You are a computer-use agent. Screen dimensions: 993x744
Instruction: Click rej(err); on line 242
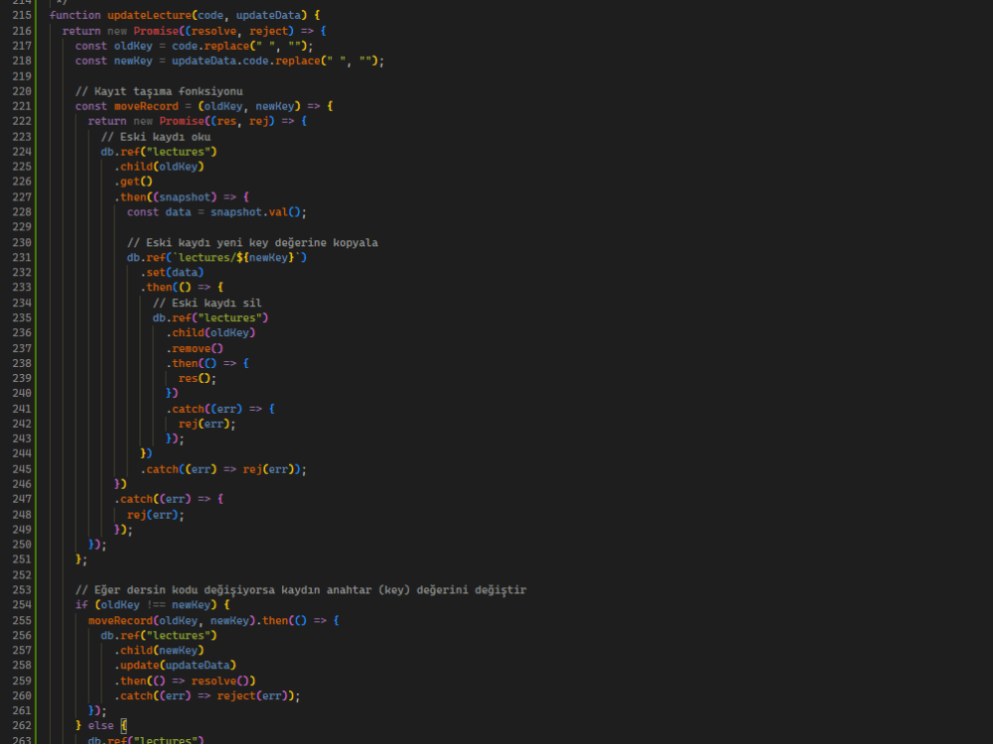click(208, 424)
